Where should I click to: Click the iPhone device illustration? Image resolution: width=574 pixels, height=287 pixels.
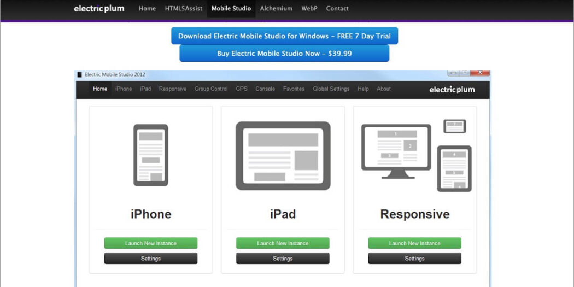click(151, 155)
